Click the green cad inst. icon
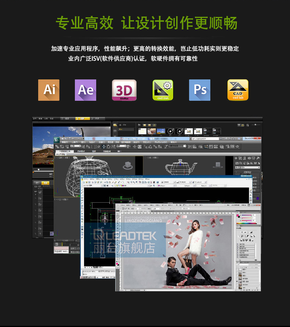The width and height of the screenshot is (290, 327). point(163,90)
